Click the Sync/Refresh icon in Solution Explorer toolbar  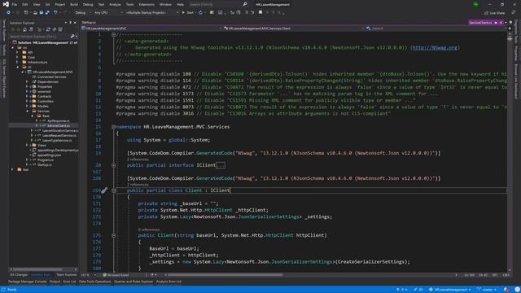tap(48, 29)
